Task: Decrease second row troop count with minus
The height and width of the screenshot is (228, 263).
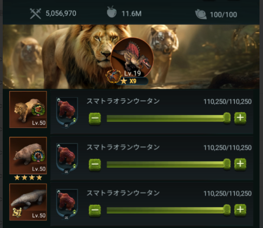Action: tap(95, 165)
